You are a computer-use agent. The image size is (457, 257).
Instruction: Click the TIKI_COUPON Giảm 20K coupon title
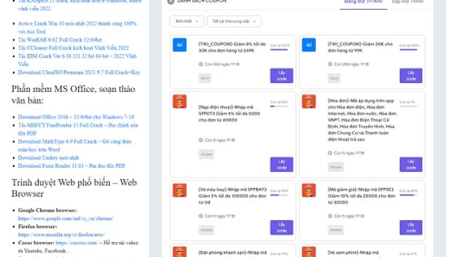pyautogui.click(x=360, y=47)
